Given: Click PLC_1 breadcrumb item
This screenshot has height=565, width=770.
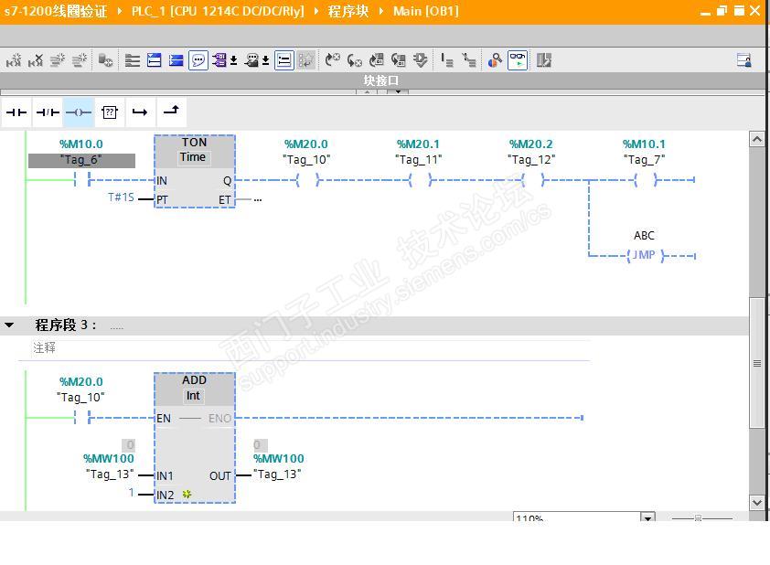Looking at the screenshot, I should tap(218, 11).
